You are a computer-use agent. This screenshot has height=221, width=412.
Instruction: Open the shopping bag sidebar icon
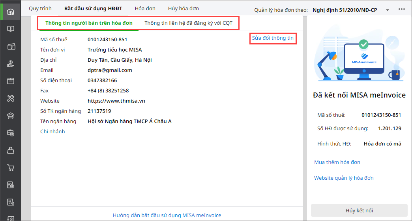click(x=11, y=150)
